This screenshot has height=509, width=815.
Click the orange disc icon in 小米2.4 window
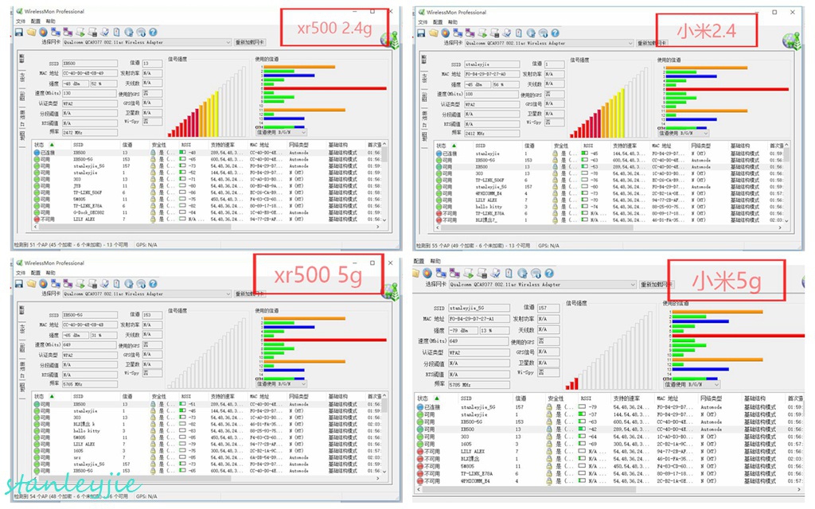click(x=446, y=33)
